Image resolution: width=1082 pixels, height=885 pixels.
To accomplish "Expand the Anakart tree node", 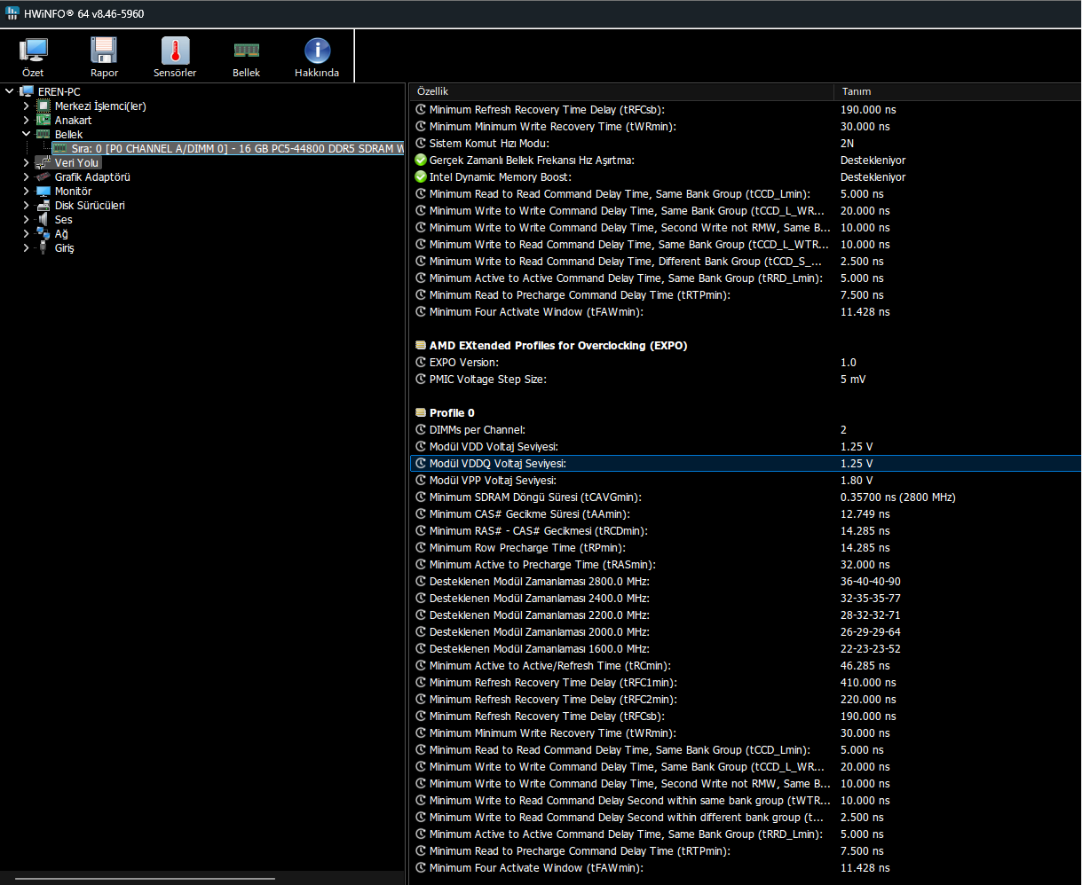I will click(26, 120).
